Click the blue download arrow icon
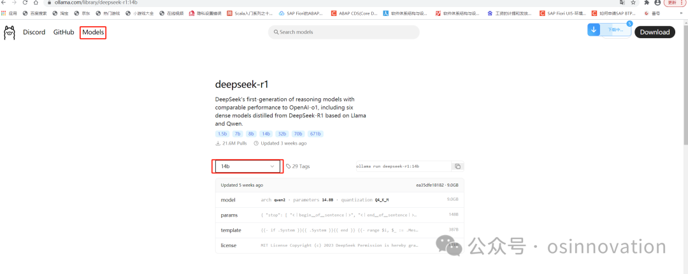The width and height of the screenshot is (688, 274). (594, 30)
